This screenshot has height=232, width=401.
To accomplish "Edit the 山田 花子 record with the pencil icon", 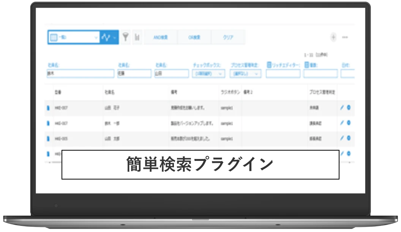I will [x=341, y=108].
